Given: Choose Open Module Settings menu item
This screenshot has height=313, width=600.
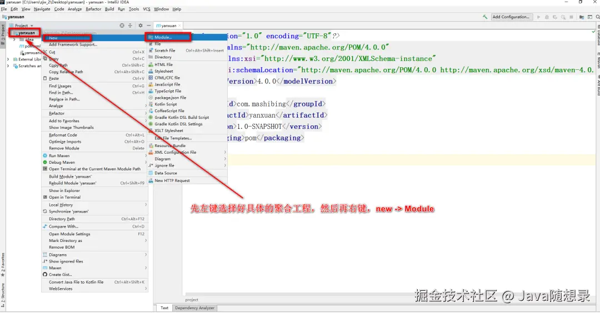Looking at the screenshot, I should 95,234.
